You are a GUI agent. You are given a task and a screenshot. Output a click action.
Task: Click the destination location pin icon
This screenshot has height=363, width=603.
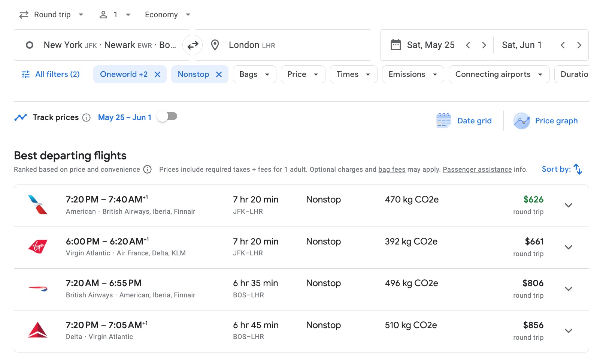pyautogui.click(x=215, y=45)
